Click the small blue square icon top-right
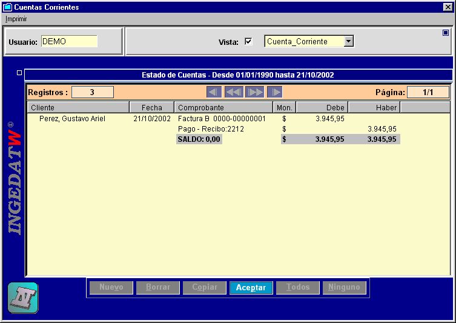 coord(446,33)
